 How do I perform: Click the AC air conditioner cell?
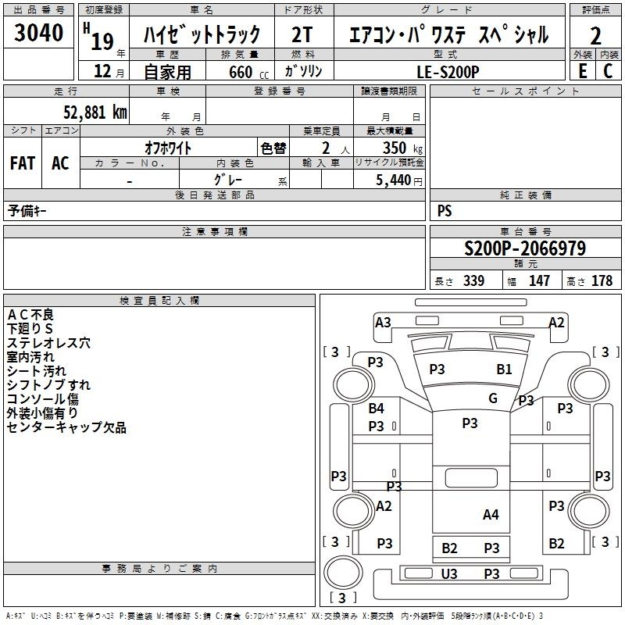(x=61, y=163)
